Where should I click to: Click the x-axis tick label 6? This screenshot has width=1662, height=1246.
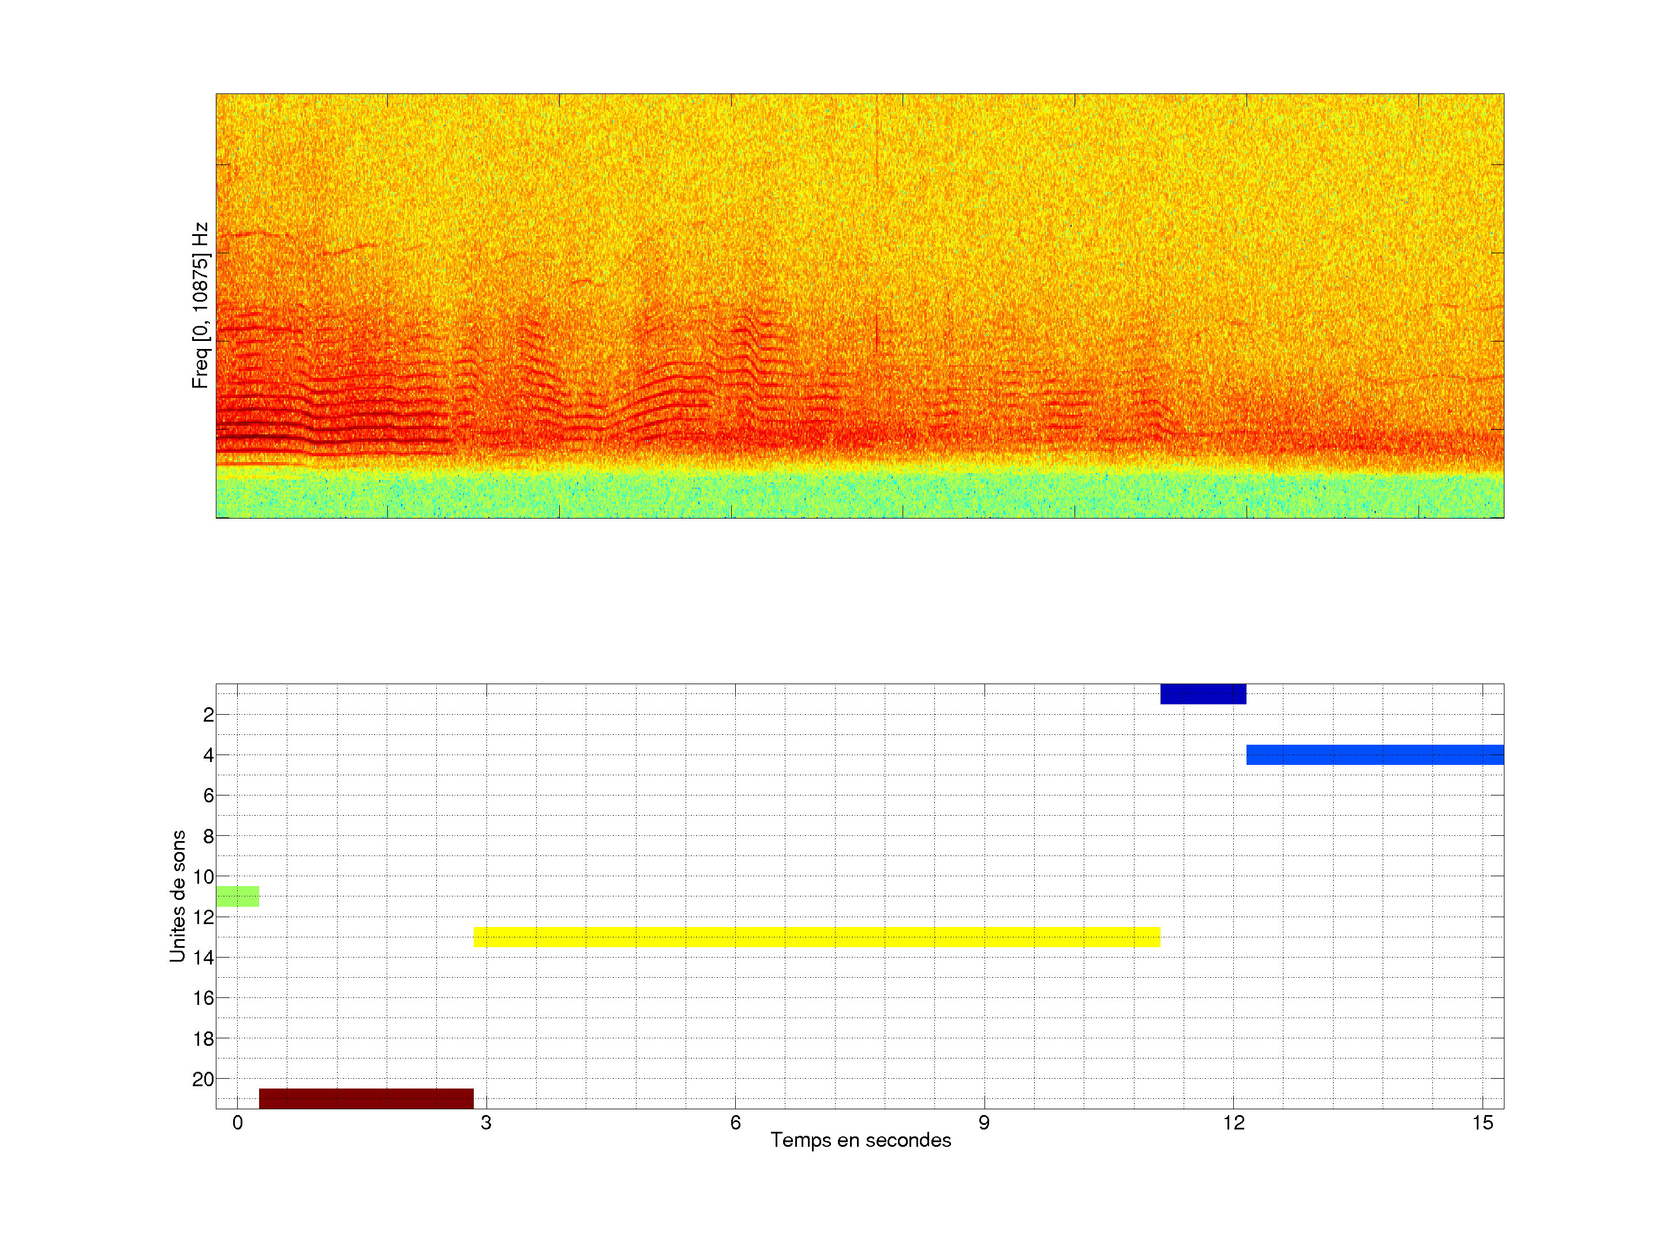(x=735, y=1123)
